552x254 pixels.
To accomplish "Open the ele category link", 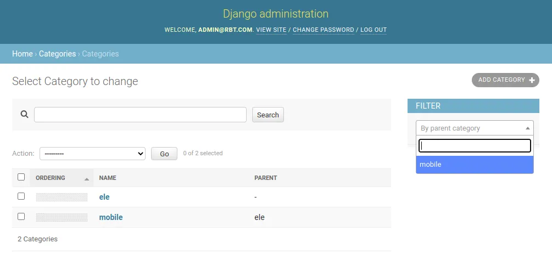I will point(104,197).
